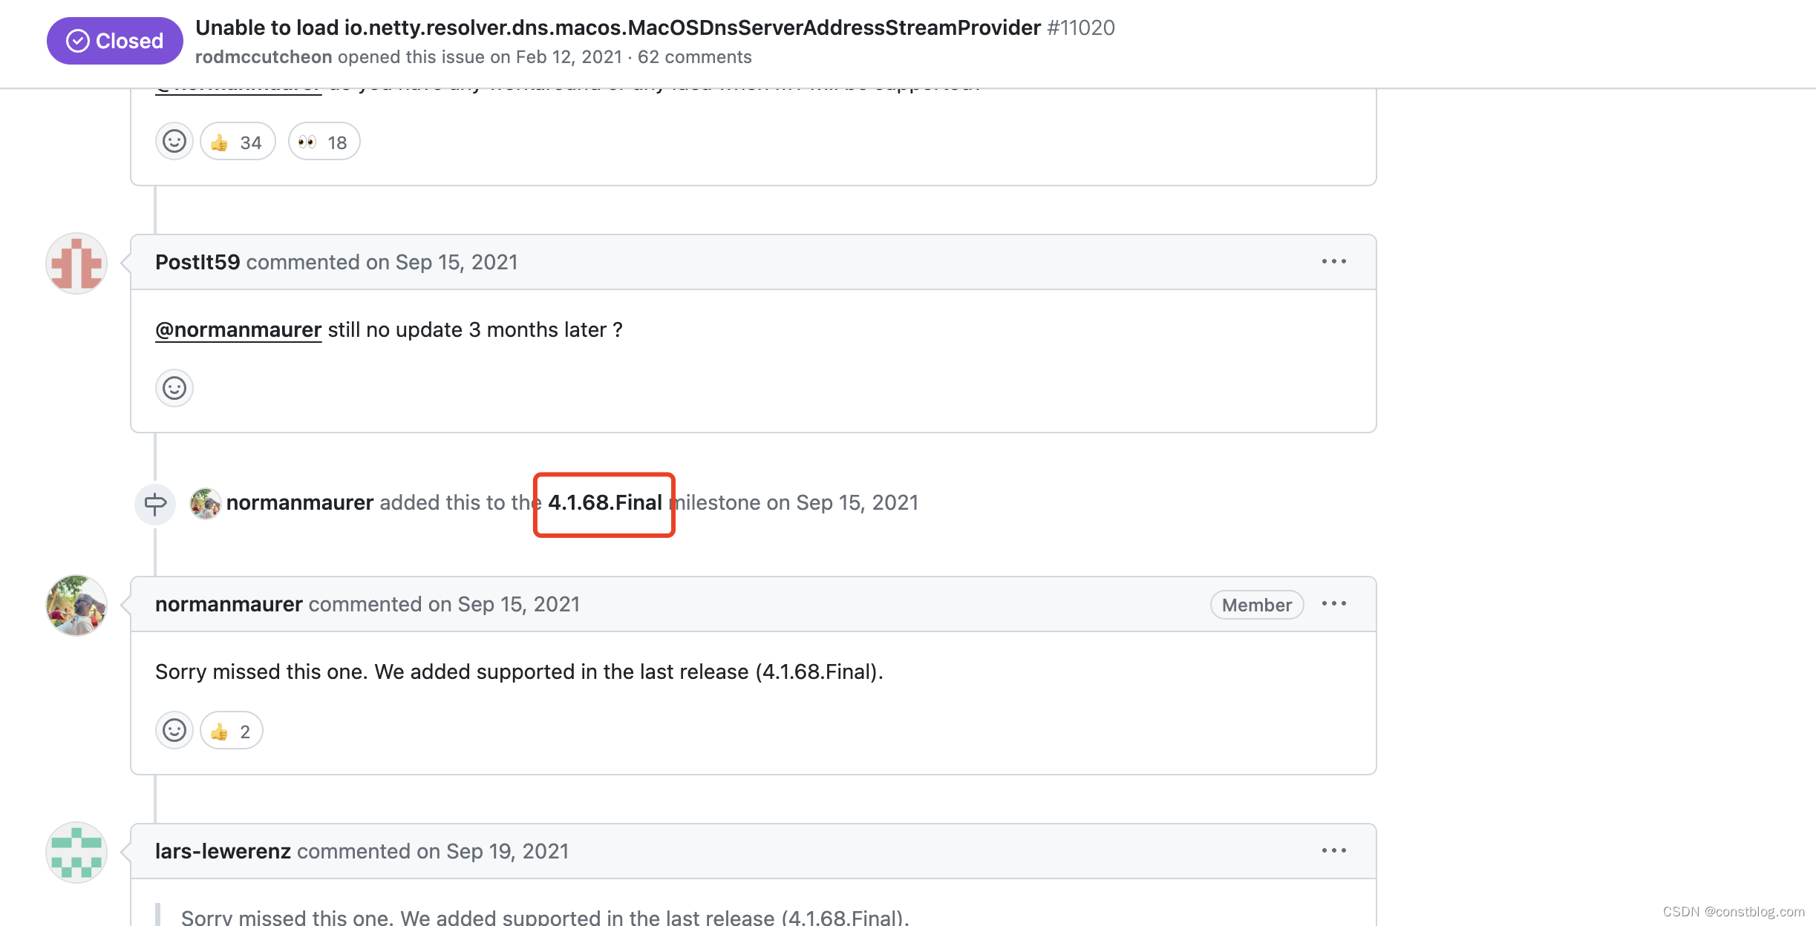Image resolution: width=1816 pixels, height=926 pixels.
Task: Click small normanmaurer avatar in milestone event
Action: pyautogui.click(x=205, y=504)
